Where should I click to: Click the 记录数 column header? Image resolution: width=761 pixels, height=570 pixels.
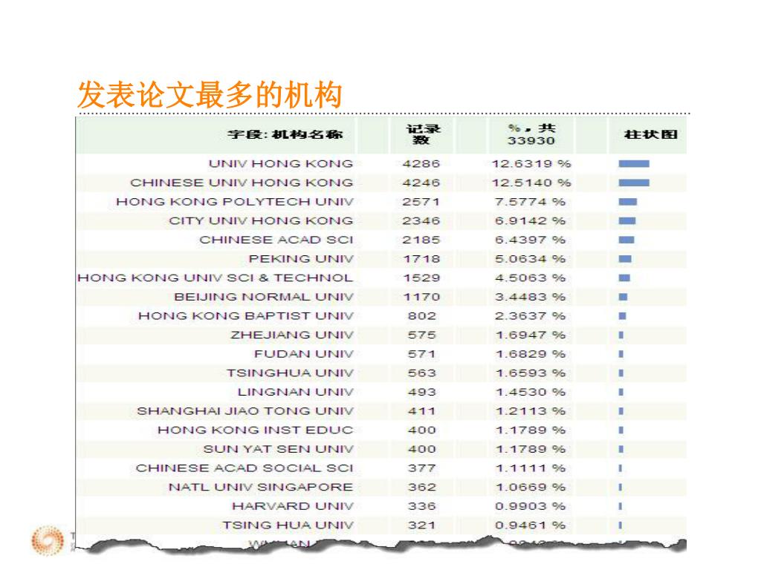coord(423,134)
